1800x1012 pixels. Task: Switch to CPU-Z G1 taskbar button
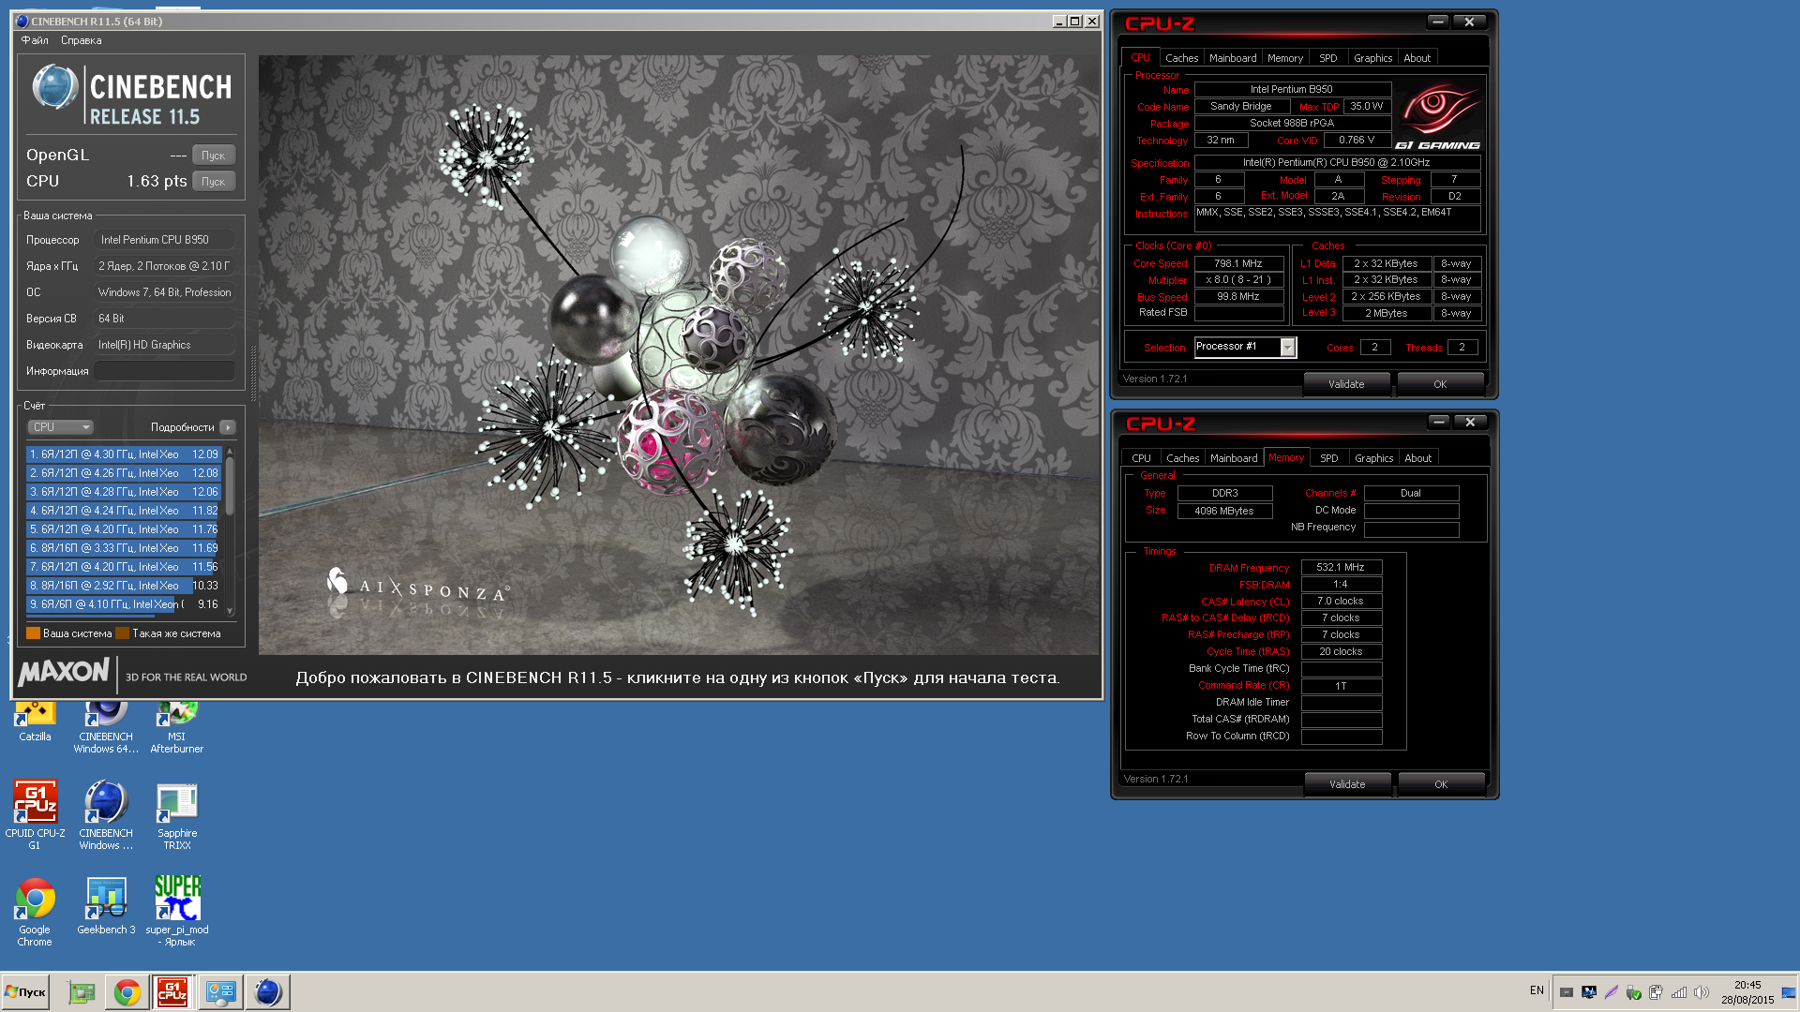click(172, 992)
